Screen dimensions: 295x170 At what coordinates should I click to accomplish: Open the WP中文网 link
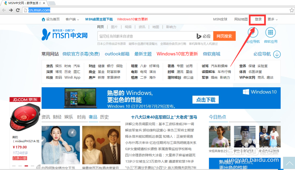click(247, 77)
